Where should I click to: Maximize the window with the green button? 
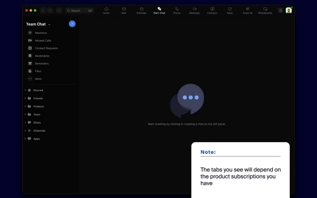35,10
